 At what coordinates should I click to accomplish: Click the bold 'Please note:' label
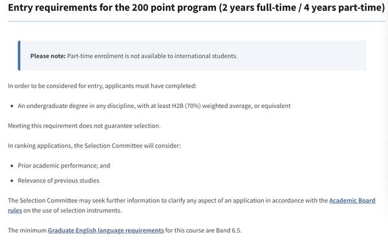pos(48,56)
